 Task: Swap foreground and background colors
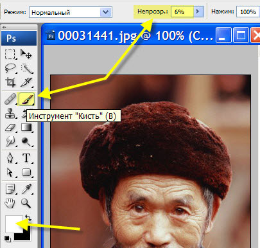pos(28,218)
